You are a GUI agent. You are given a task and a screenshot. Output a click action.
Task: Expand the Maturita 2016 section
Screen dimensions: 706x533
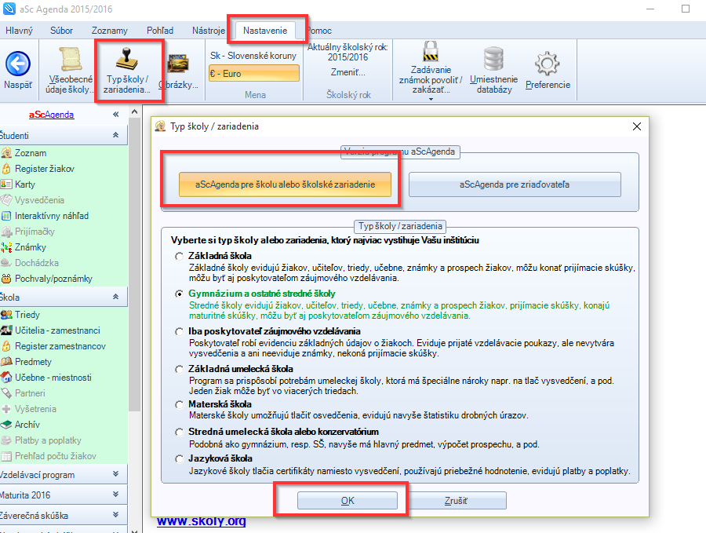(116, 495)
